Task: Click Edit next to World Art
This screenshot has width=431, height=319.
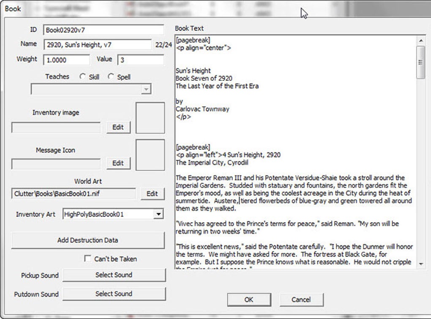Action: pyautogui.click(x=153, y=194)
